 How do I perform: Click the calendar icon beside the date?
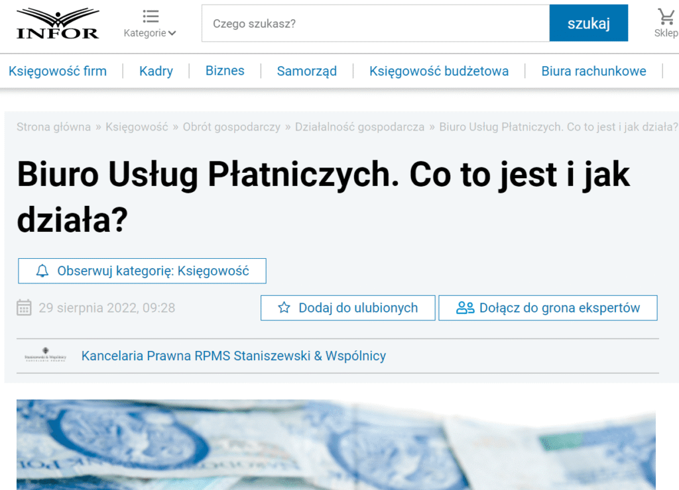(24, 308)
